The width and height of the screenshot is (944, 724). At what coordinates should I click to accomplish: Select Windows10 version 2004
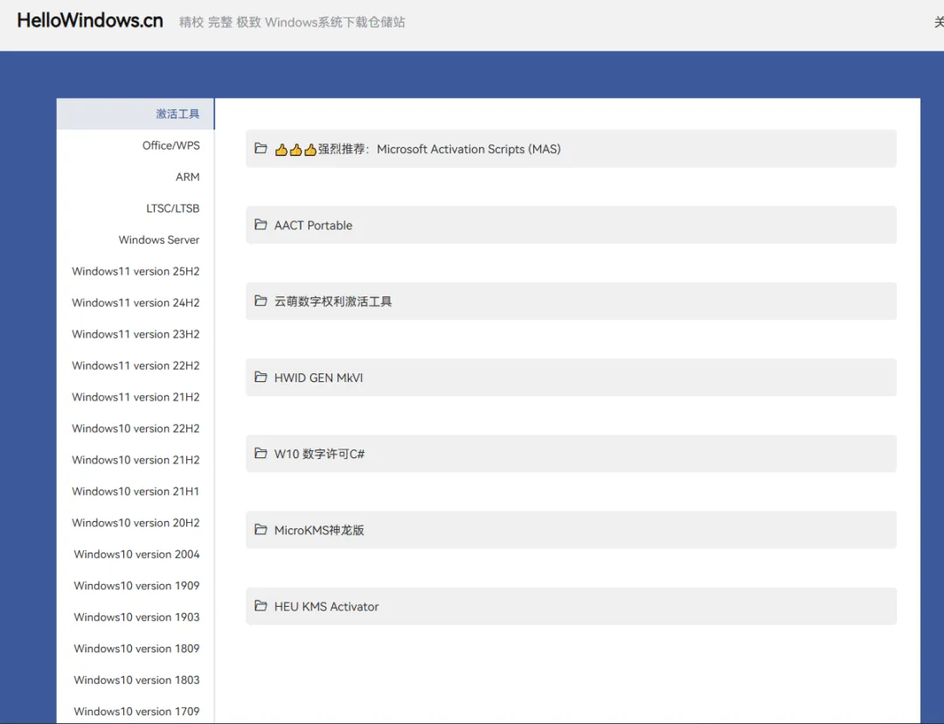[x=135, y=554]
